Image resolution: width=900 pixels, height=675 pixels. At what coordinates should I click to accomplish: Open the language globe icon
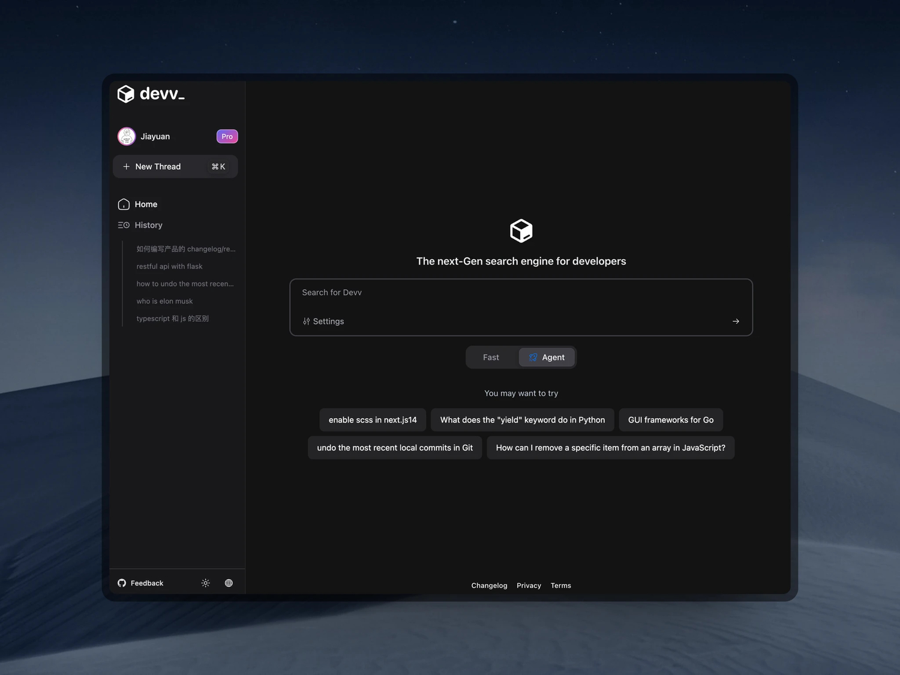(228, 583)
